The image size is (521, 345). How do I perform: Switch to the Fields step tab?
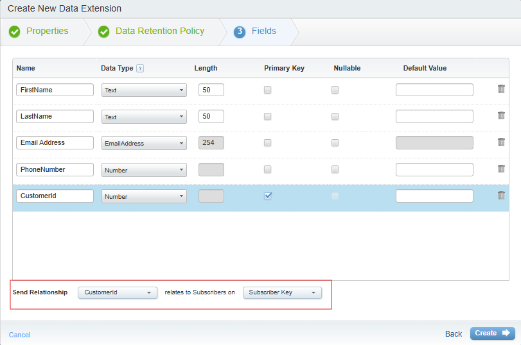pos(263,31)
